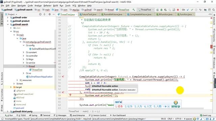Open the TODO tool window

pos(21,115)
